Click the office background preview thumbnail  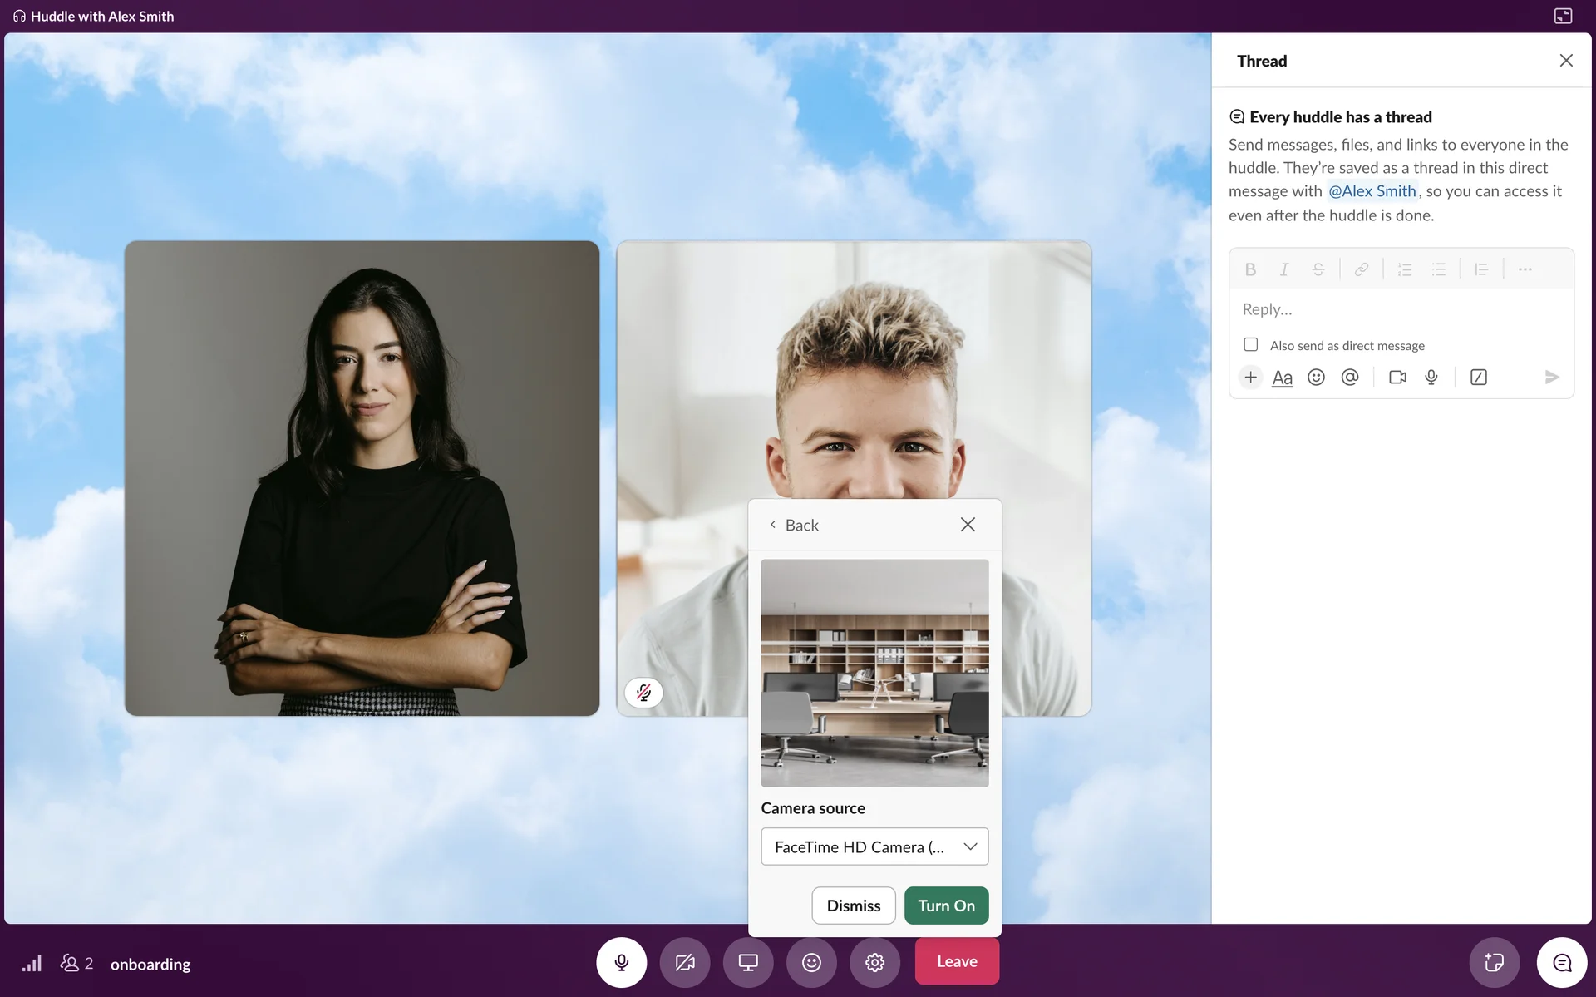click(874, 673)
